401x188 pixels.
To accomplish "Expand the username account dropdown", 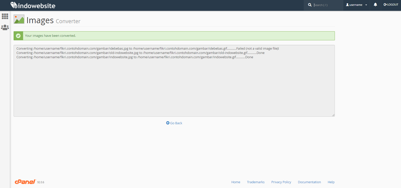I will click(356, 5).
